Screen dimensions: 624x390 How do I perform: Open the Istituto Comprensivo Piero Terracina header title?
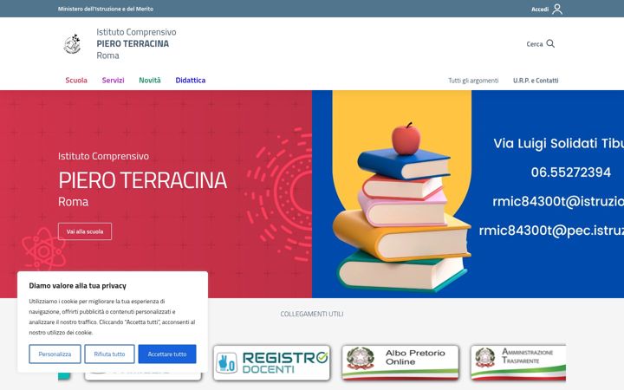(x=136, y=44)
